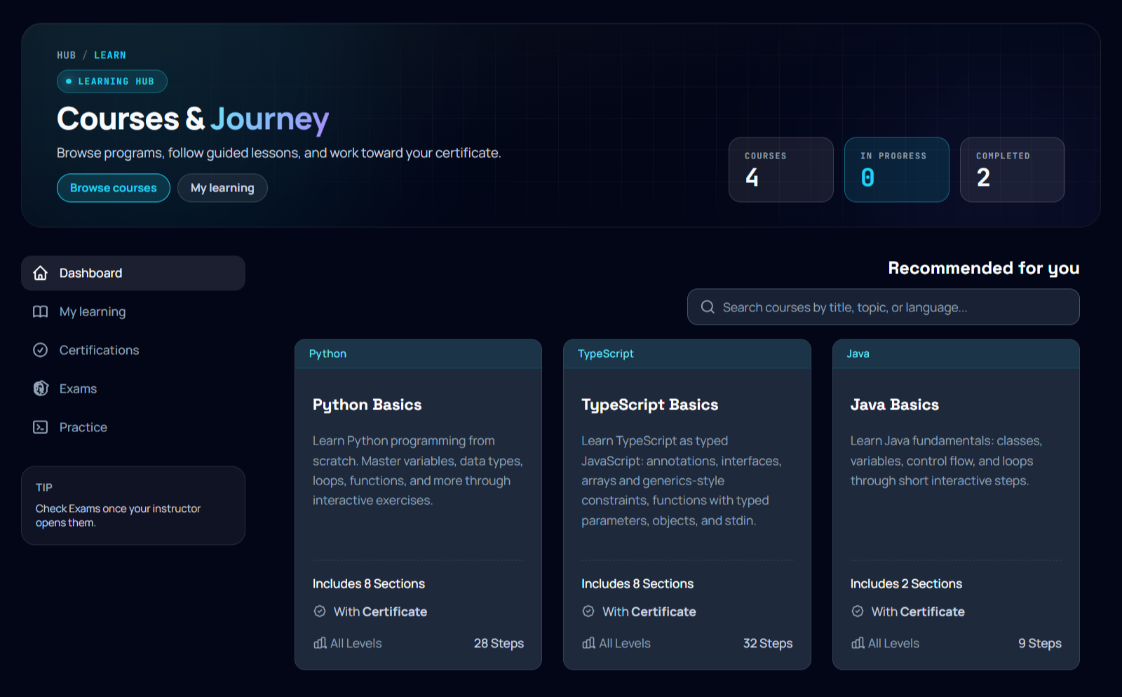Click TypeScript Basics All Levels bar icon

click(588, 643)
